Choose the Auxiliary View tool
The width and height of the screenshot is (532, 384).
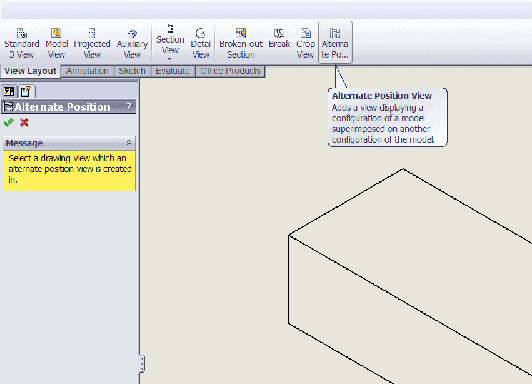point(132,43)
